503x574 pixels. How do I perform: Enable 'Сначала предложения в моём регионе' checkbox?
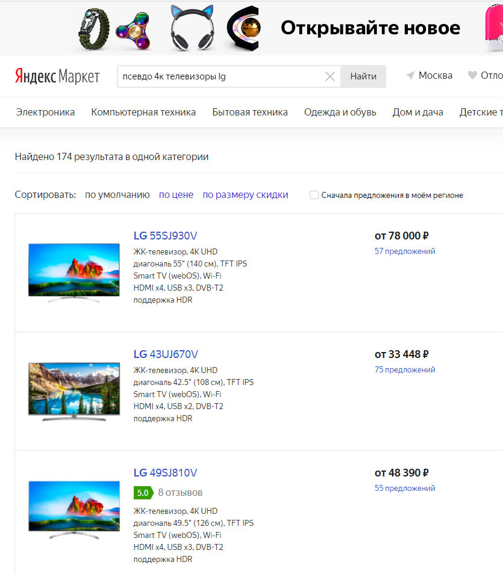[314, 195]
